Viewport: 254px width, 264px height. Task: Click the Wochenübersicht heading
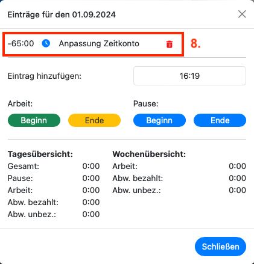pyautogui.click(x=149, y=154)
